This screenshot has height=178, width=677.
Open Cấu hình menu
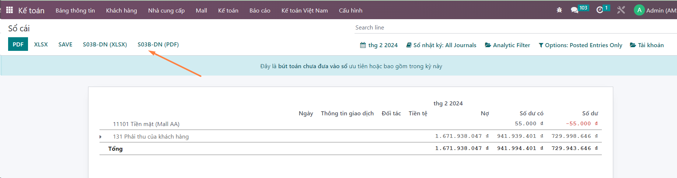coord(350,10)
